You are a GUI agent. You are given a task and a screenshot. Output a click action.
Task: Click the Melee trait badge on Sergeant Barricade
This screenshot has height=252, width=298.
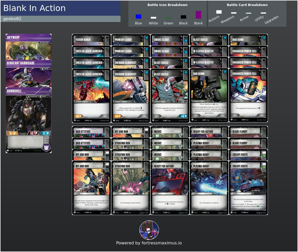coord(45,69)
